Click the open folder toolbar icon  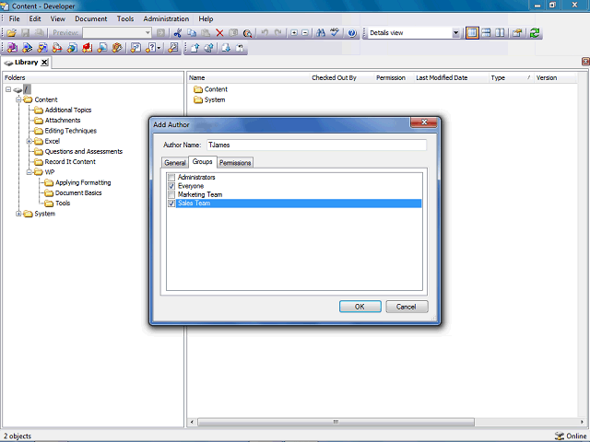point(11,33)
